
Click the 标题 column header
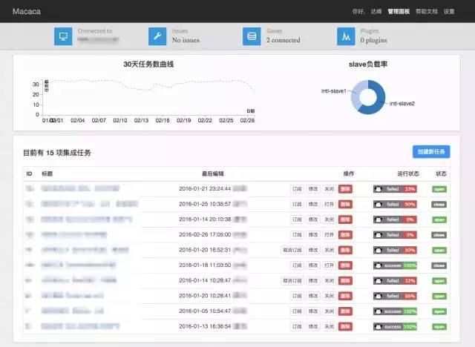[47, 173]
